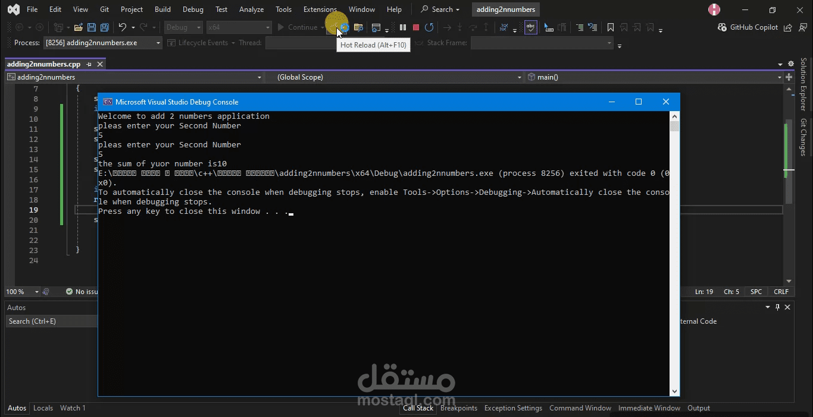Restart the debugging session
The image size is (813, 417).
point(429,27)
